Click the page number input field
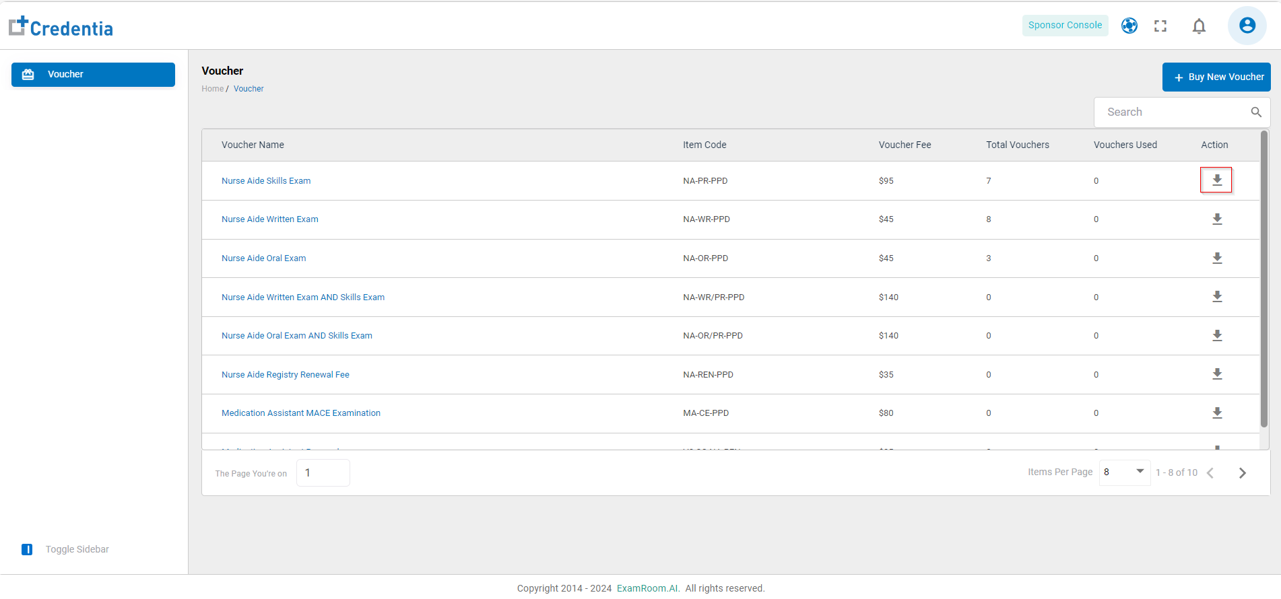 pos(323,472)
